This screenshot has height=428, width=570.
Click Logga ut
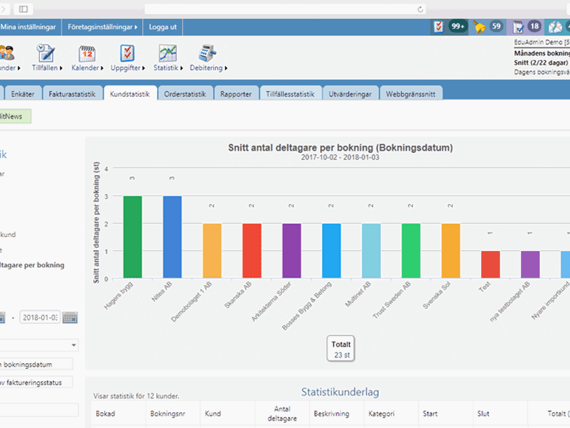point(163,27)
